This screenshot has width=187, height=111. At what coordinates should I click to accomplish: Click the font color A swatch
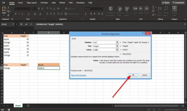(x=40, y=14)
